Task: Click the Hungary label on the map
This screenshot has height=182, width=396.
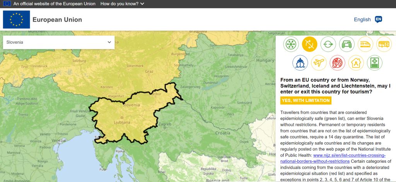Action: point(265,60)
